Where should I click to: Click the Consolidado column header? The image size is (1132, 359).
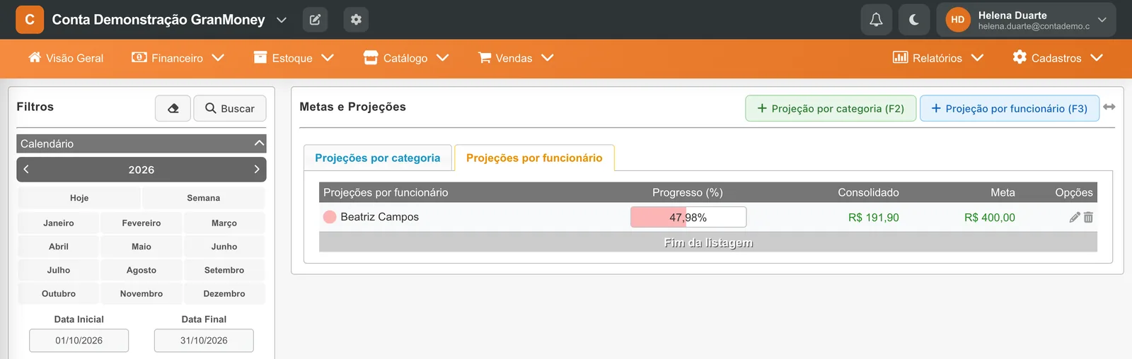tap(868, 192)
